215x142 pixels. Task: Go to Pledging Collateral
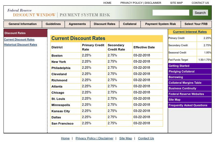click(190, 72)
